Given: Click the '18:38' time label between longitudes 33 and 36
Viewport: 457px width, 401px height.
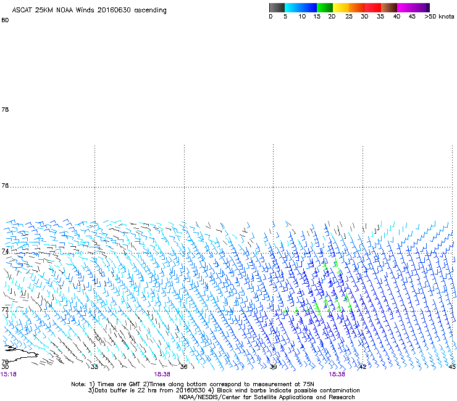Looking at the screenshot, I should coord(162,374).
